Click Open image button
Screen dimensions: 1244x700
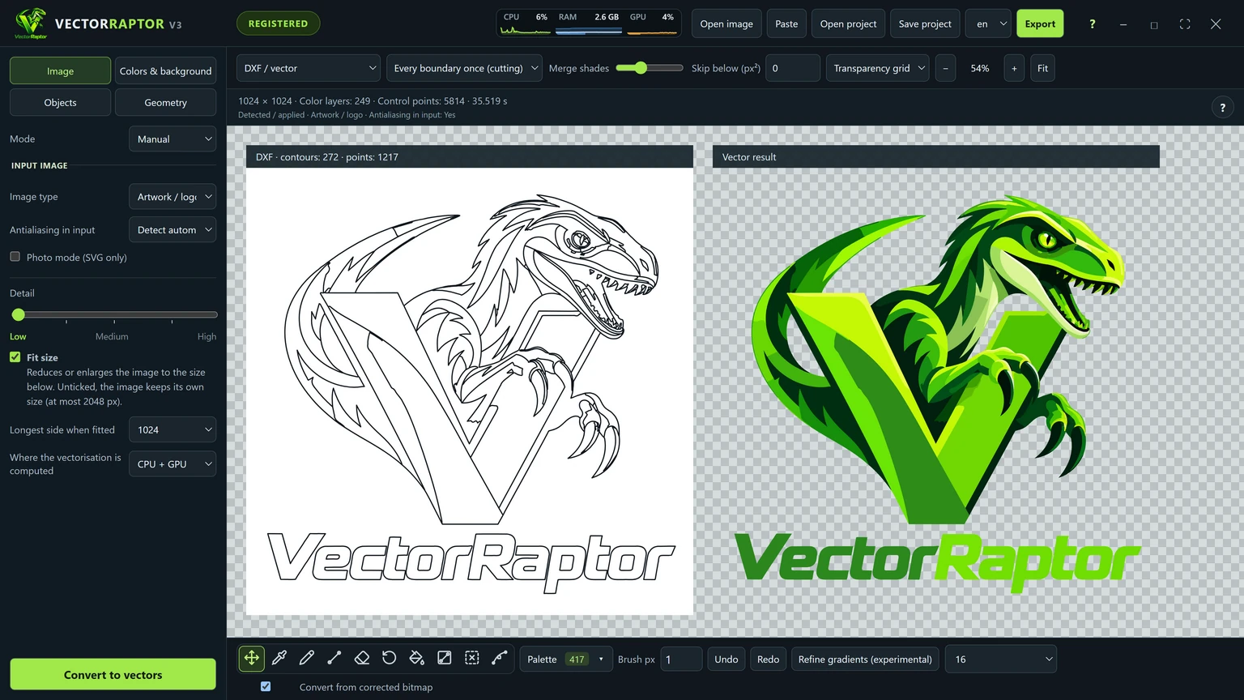tap(726, 23)
